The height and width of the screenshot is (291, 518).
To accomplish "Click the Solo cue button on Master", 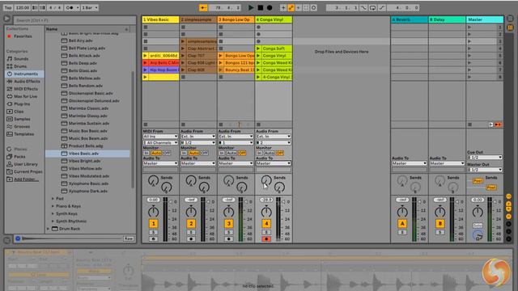I will tap(478, 226).
